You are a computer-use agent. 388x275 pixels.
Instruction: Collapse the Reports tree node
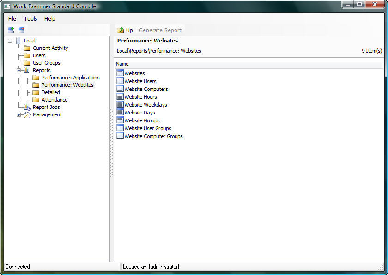[x=18, y=71]
